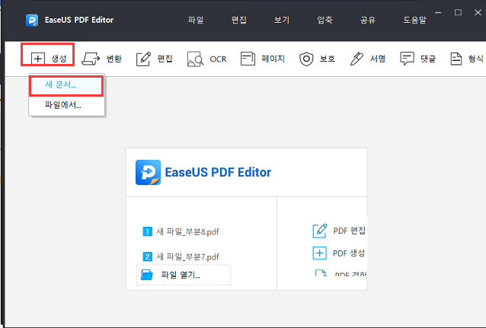Open the 파일 menu in title bar
Image resolution: width=486 pixels, height=328 pixels.
(197, 19)
